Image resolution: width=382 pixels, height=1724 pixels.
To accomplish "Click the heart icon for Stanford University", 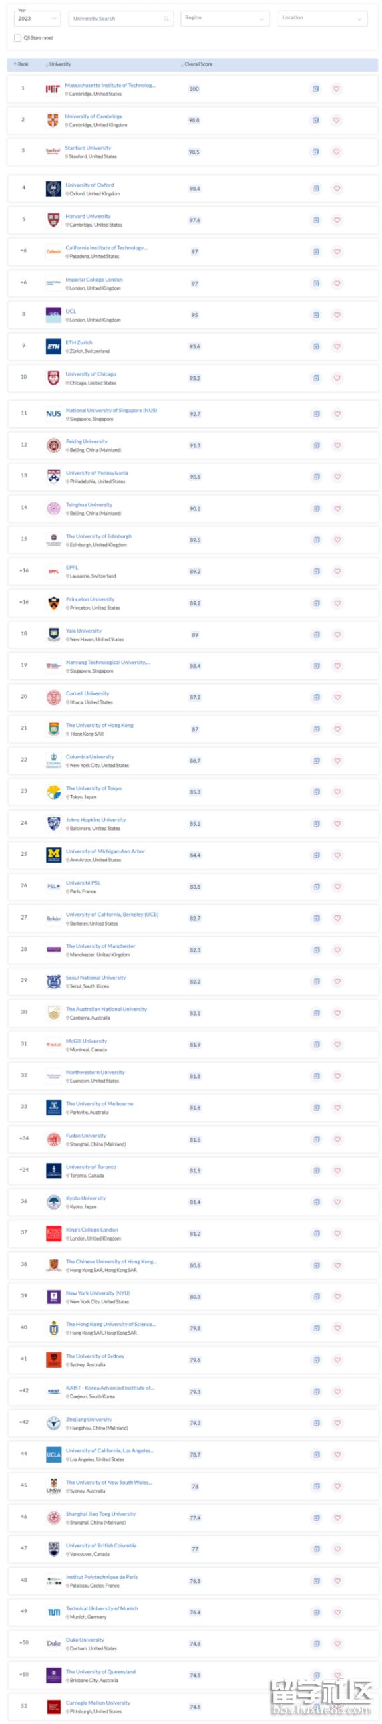I will (337, 152).
